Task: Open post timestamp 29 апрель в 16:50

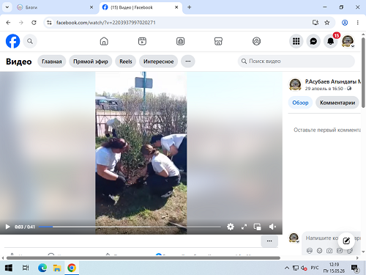Action: [324, 89]
